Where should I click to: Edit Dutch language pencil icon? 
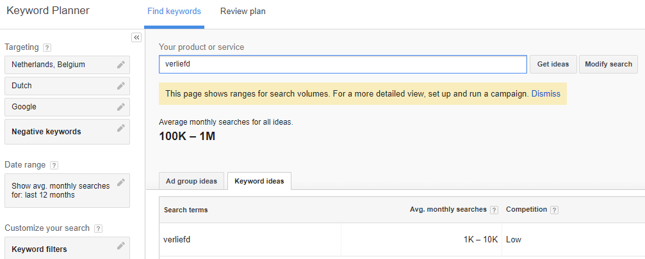(x=120, y=86)
